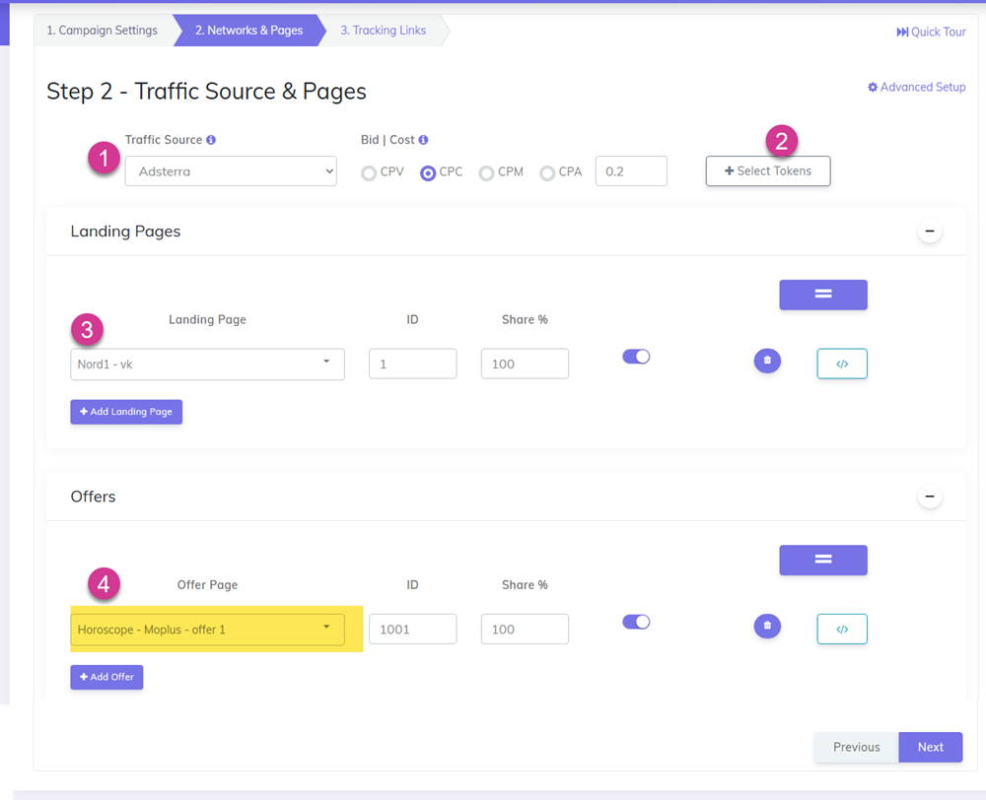
Task: Disable the offer toggle switch
Action: 636,622
